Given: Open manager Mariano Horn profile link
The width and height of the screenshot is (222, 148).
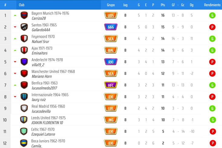Looking at the screenshot, I should click(x=42, y=76).
